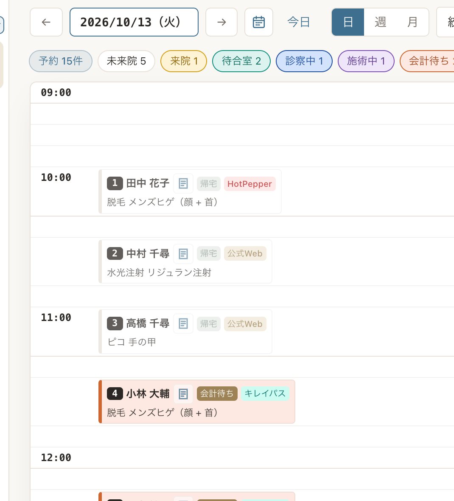Click HotPepper tag on 田中 花子
This screenshot has width=454, height=501.
249,184
